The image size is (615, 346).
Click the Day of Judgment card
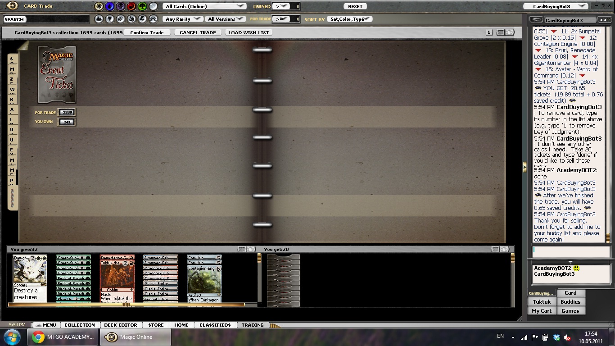[x=30, y=278]
